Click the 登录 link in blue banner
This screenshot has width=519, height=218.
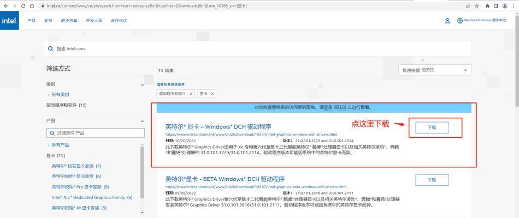pos(328,108)
